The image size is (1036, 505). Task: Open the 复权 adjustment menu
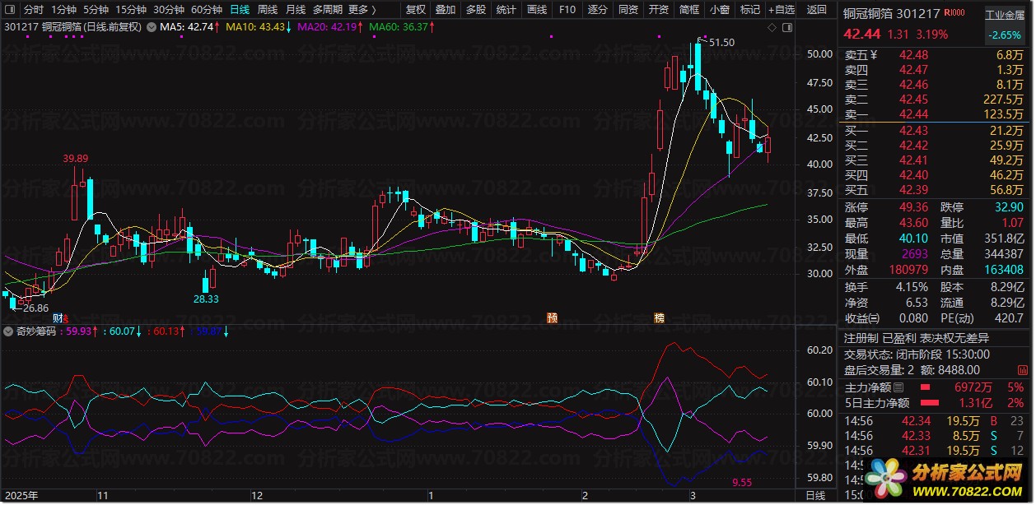click(417, 10)
